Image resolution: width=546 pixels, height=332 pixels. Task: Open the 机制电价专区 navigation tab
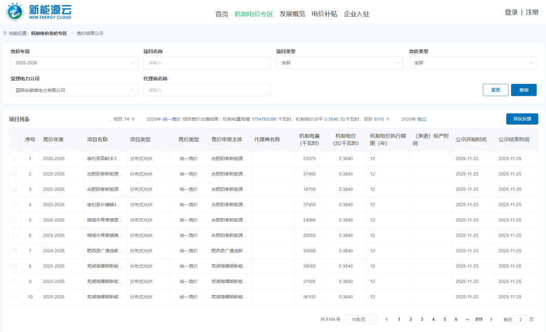(253, 14)
